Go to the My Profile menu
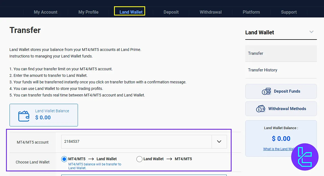The height and width of the screenshot is (176, 324). [x=88, y=12]
